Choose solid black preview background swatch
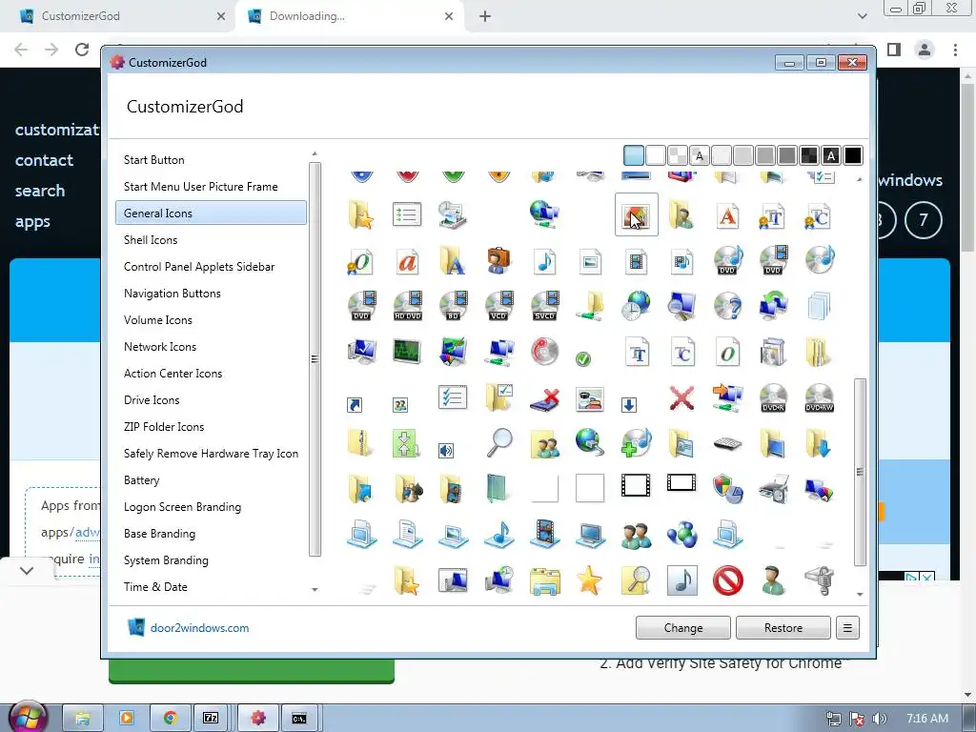The image size is (976, 732). pos(853,155)
